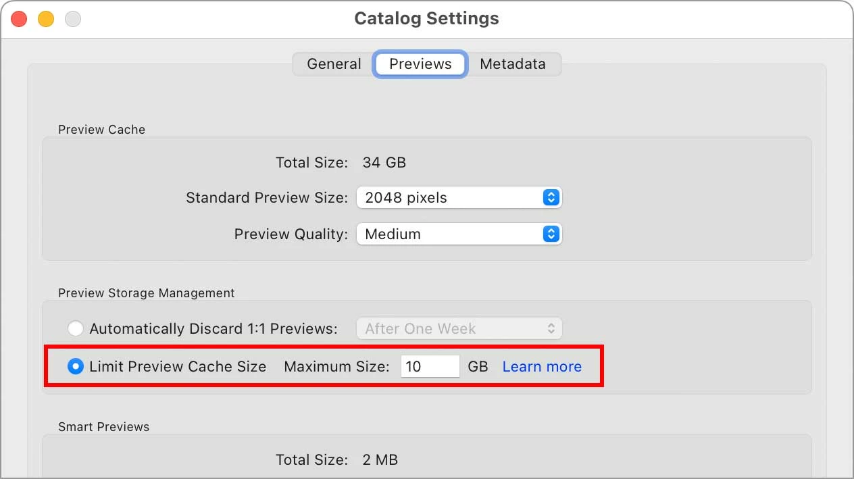Image resolution: width=854 pixels, height=479 pixels.
Task: Open the Standard Preview Size dropdown
Action: point(459,198)
